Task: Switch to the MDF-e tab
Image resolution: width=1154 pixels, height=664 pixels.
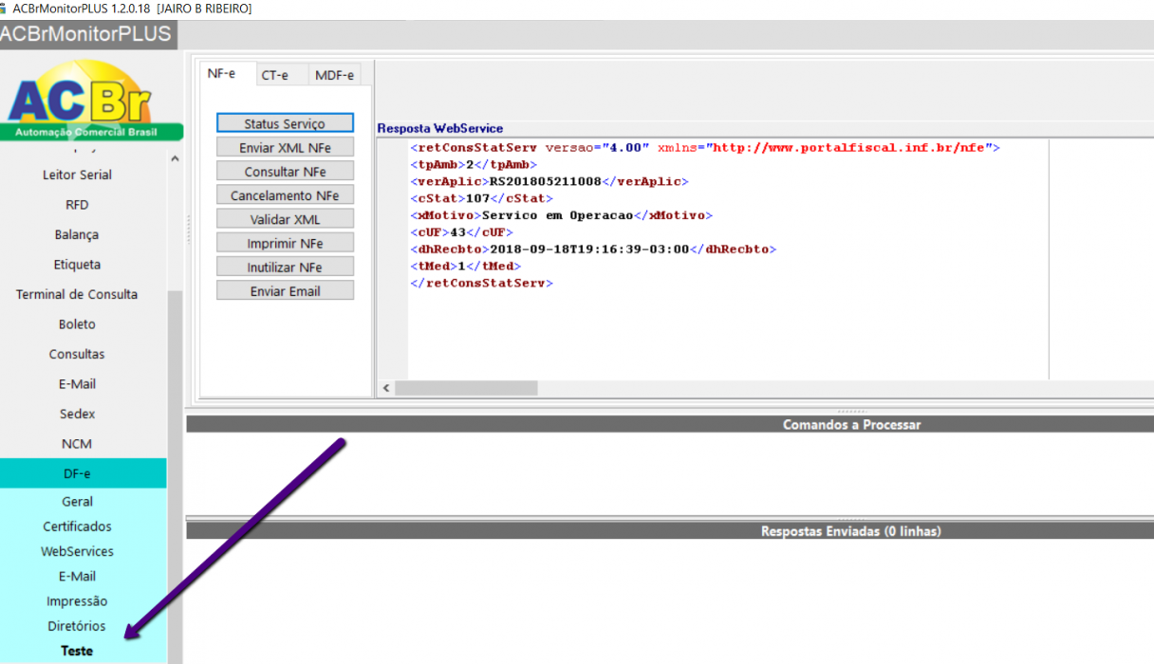Action: point(334,75)
